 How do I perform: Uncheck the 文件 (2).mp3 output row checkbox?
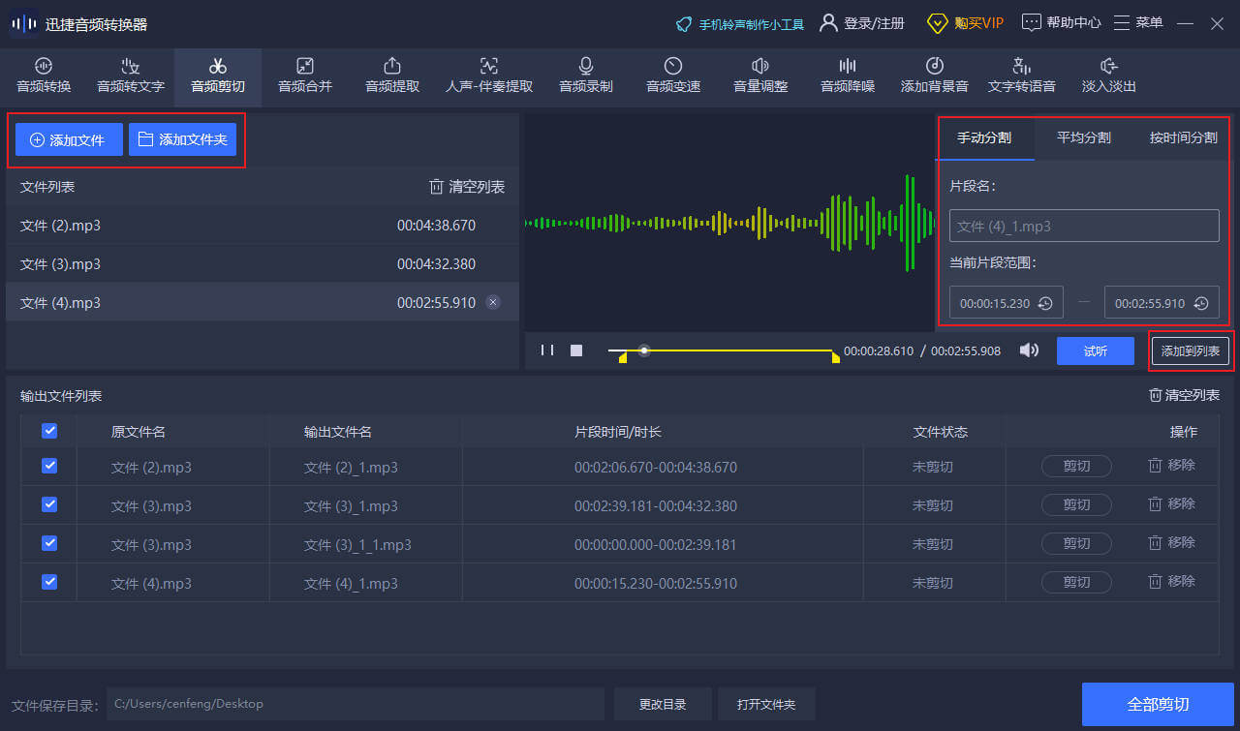click(49, 466)
